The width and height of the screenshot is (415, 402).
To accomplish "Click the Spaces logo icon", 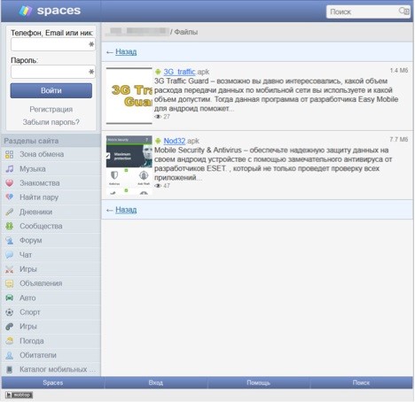I will click(26, 11).
